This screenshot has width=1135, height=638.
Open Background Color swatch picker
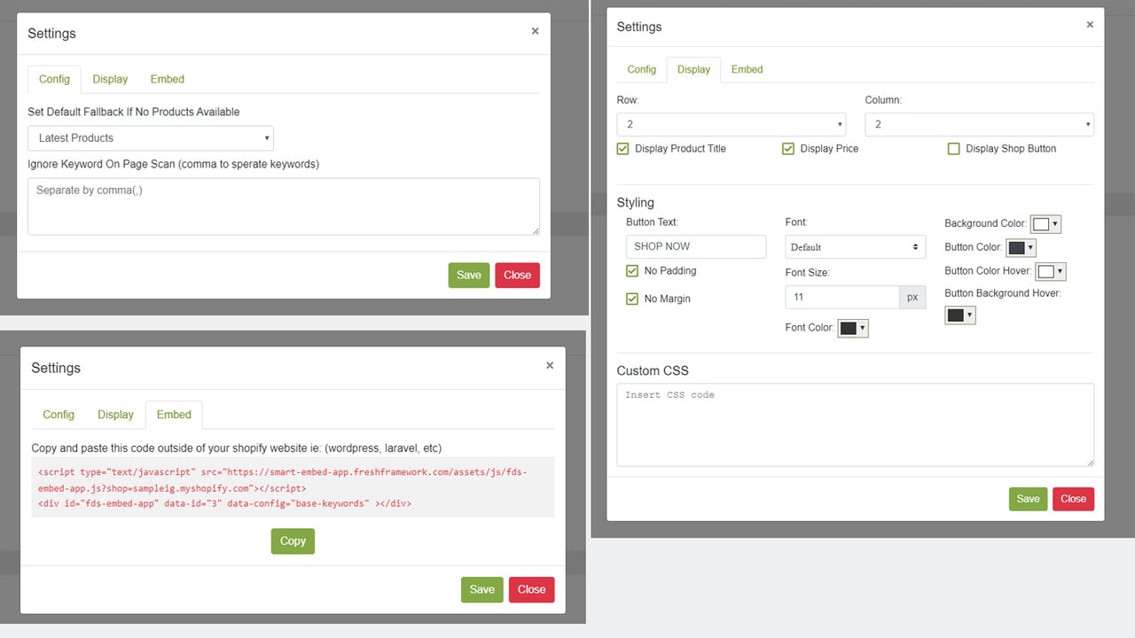point(1045,224)
